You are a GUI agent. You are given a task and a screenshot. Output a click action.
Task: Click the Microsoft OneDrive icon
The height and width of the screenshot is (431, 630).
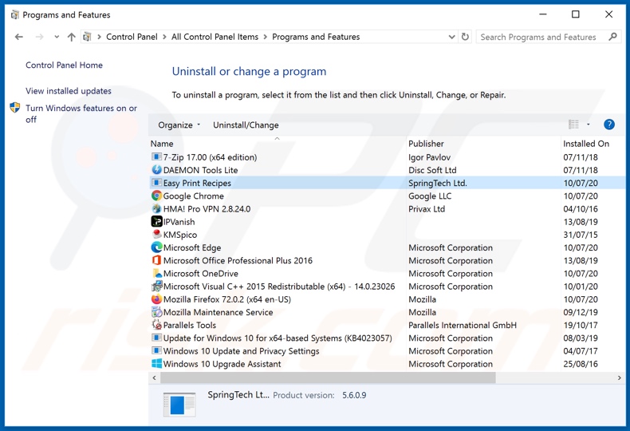point(156,273)
